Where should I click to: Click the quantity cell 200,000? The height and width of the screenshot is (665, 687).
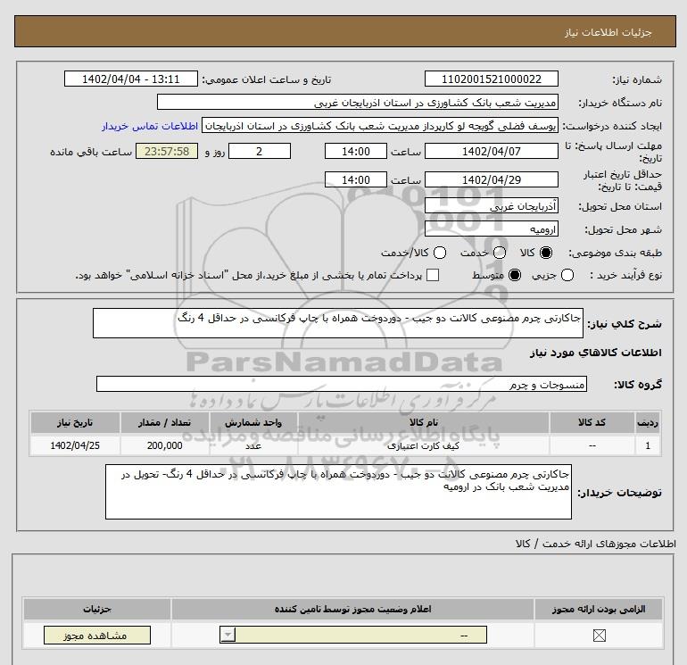(x=165, y=445)
